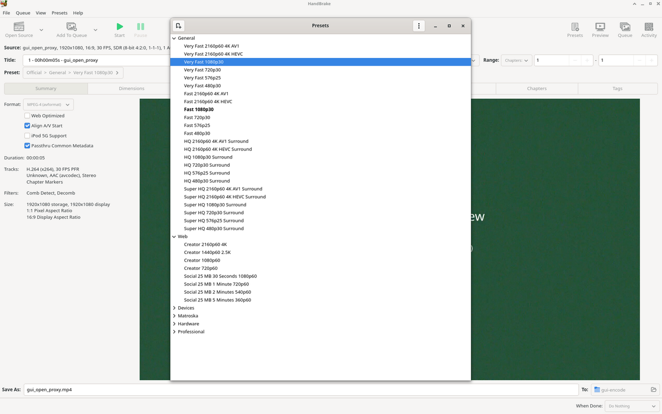
Task: Click the HandBrake app icon in the title bar
Action: tap(4, 4)
